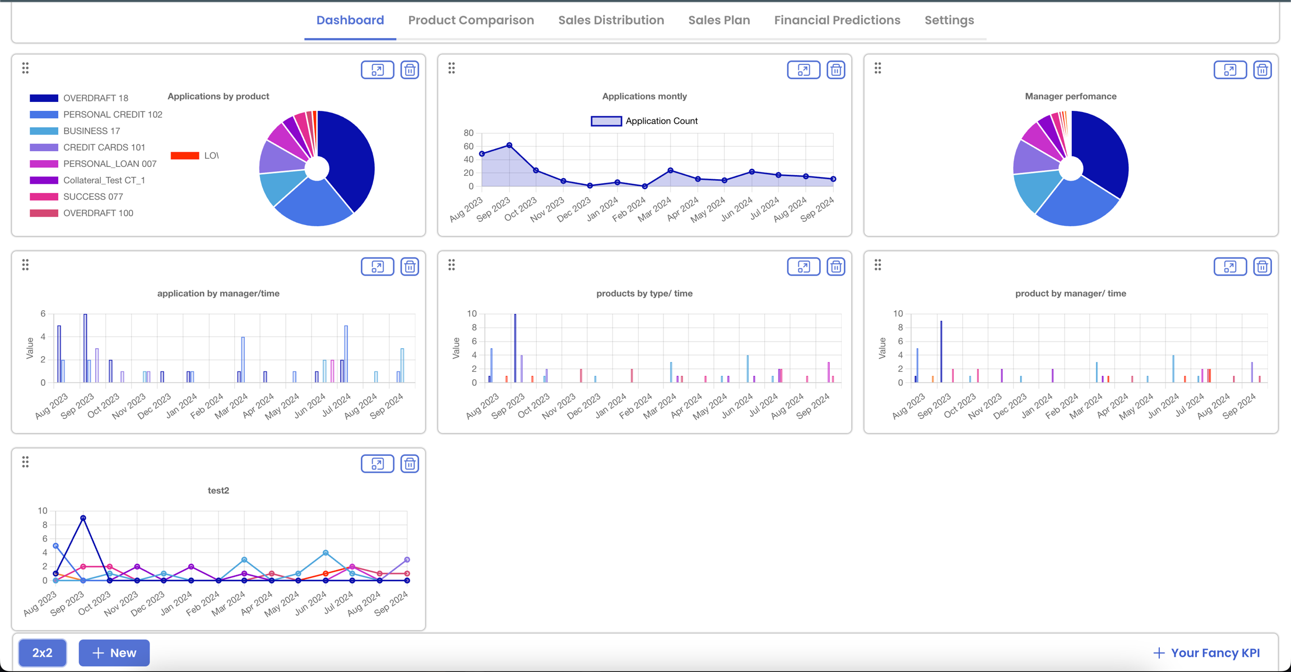
Task: Delete the Applications by product widget
Action: 410,70
